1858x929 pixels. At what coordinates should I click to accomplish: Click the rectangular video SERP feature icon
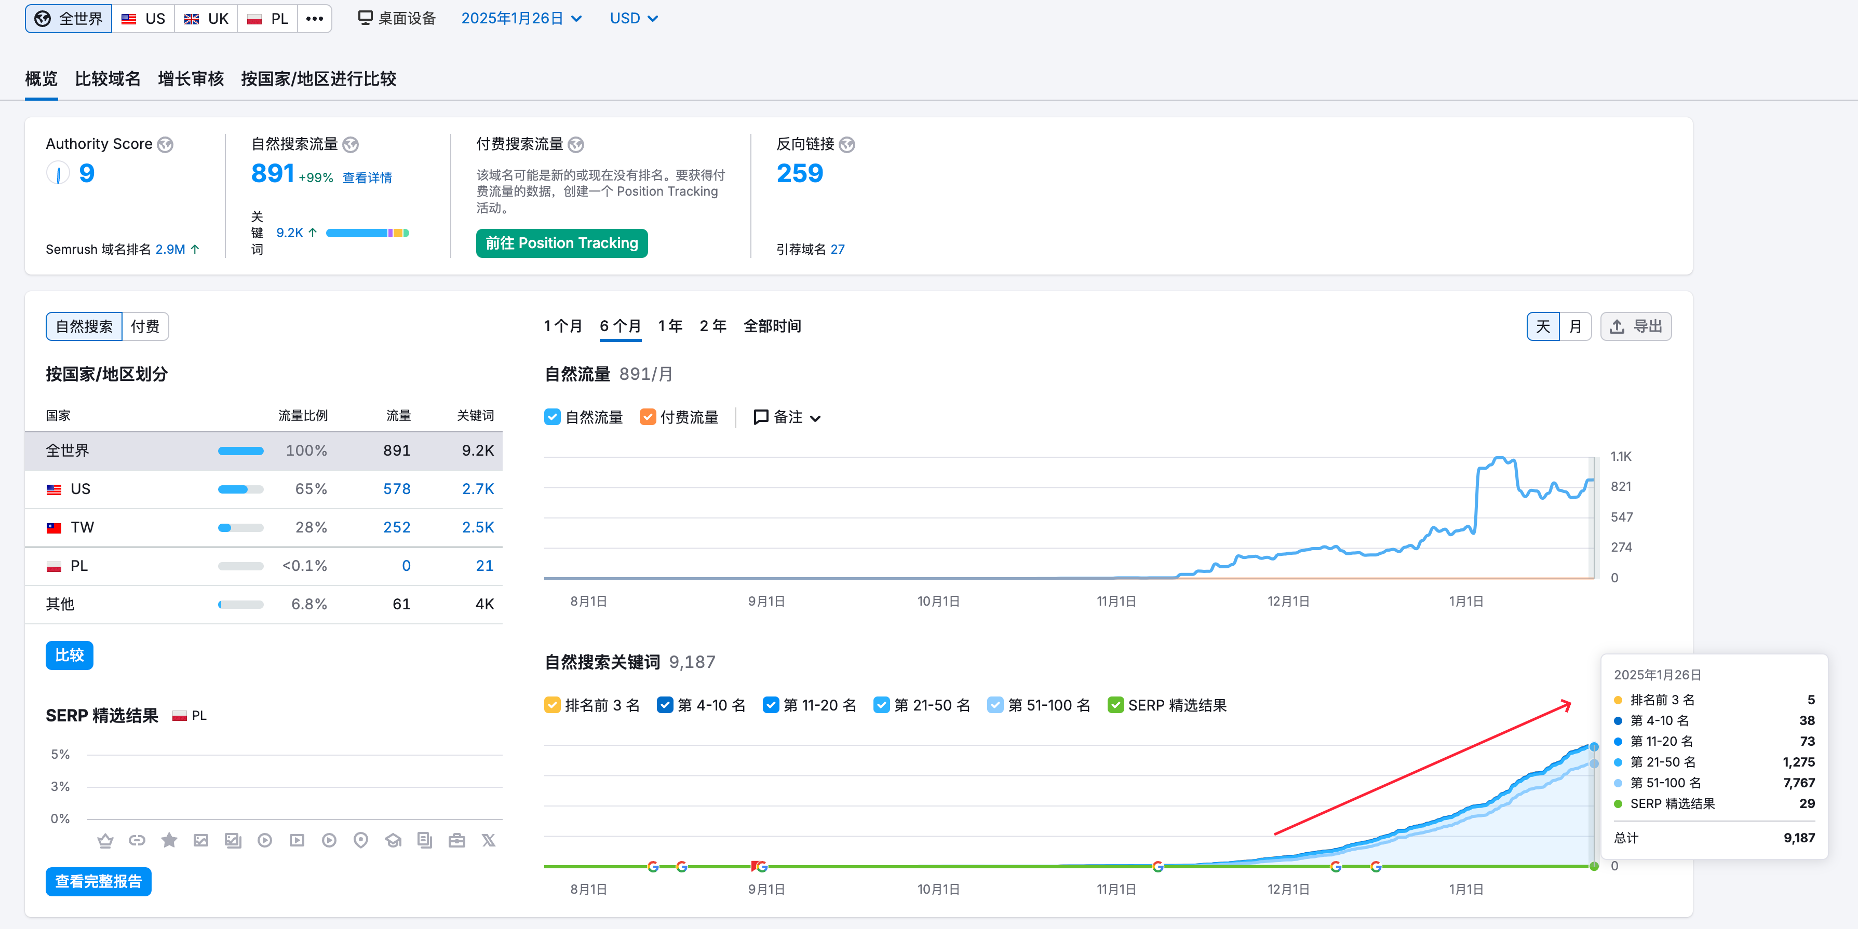pyautogui.click(x=297, y=840)
